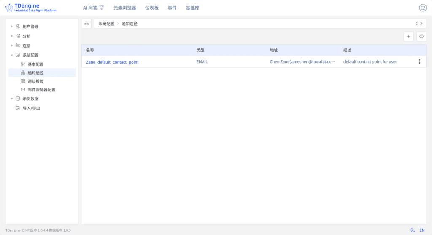Open row actions three-dot menu
This screenshot has width=432, height=235.
coord(420,61)
